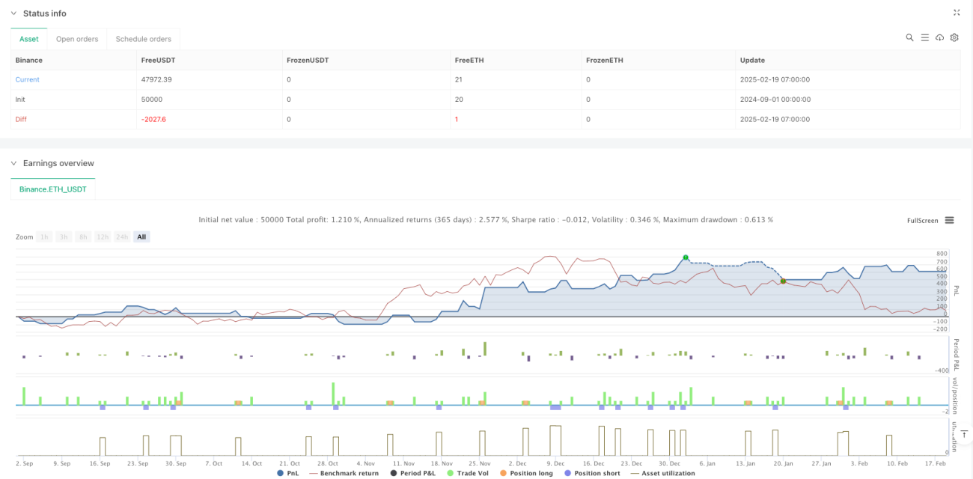The image size is (973, 479).
Task: Switch to the Schedule orders tab
Action: tap(143, 39)
